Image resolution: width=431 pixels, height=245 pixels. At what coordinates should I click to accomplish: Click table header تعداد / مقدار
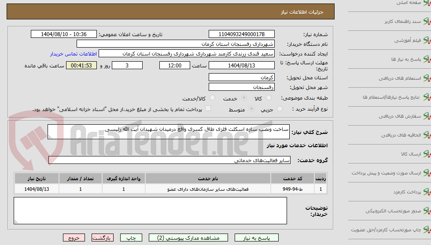[x=81, y=178]
